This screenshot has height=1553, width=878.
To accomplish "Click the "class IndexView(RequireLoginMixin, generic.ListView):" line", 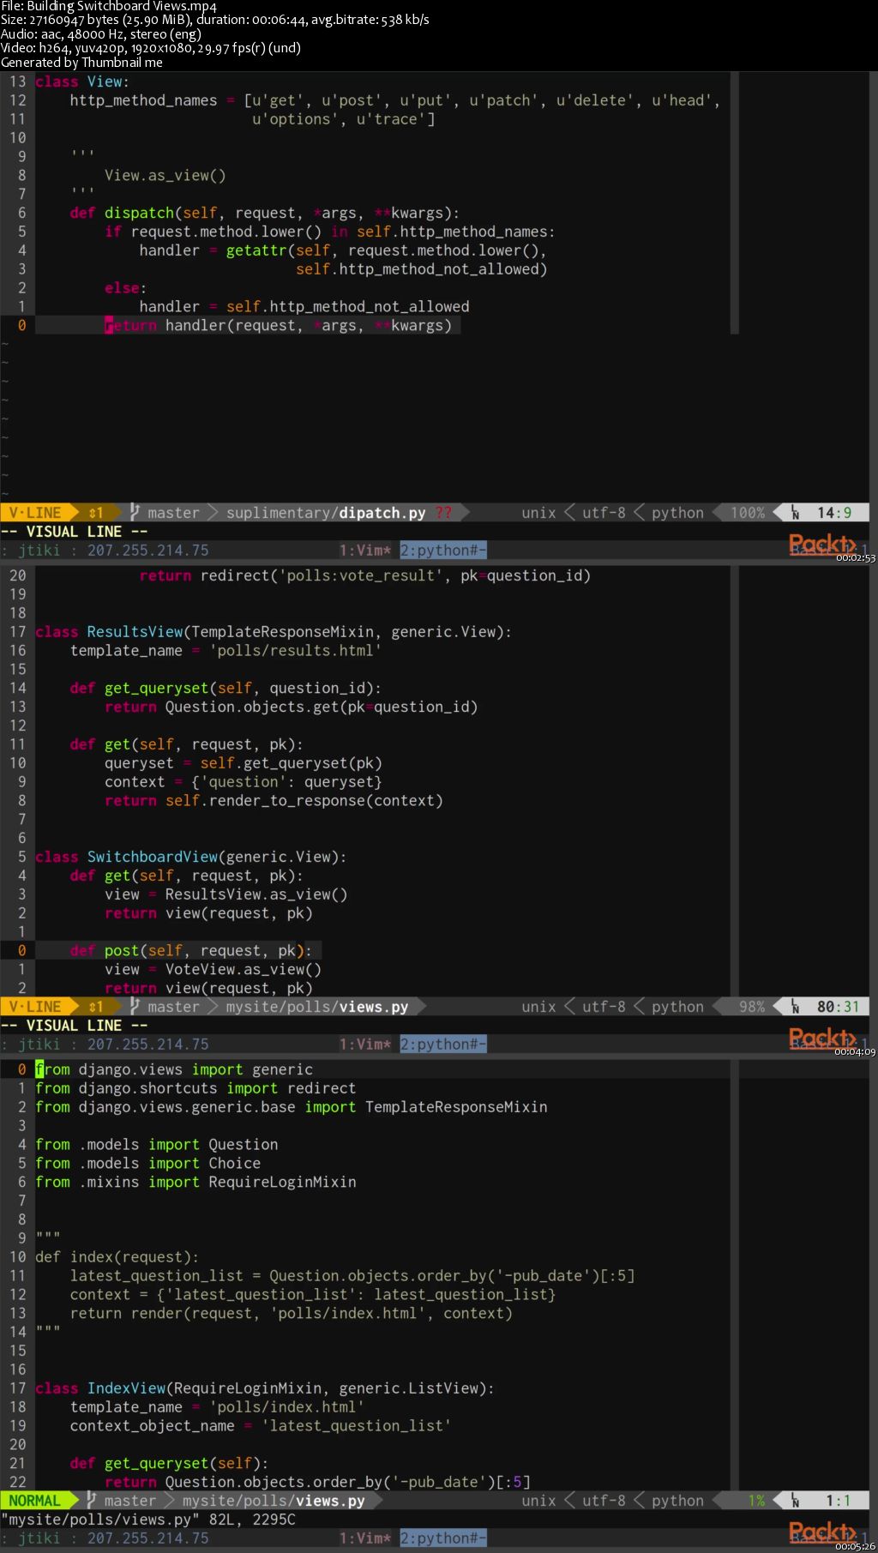I will click(265, 1388).
